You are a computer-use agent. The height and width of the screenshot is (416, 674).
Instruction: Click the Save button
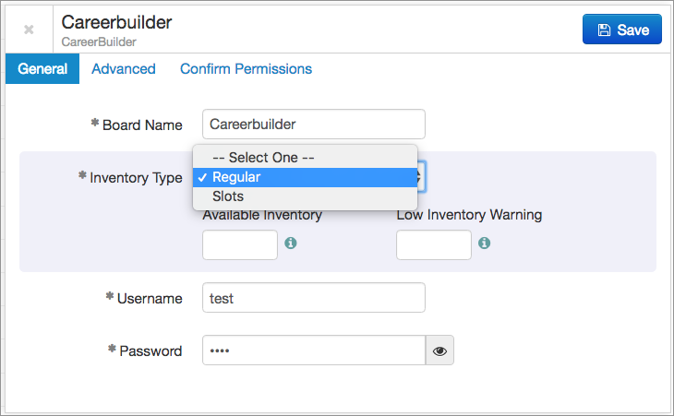coord(621,30)
